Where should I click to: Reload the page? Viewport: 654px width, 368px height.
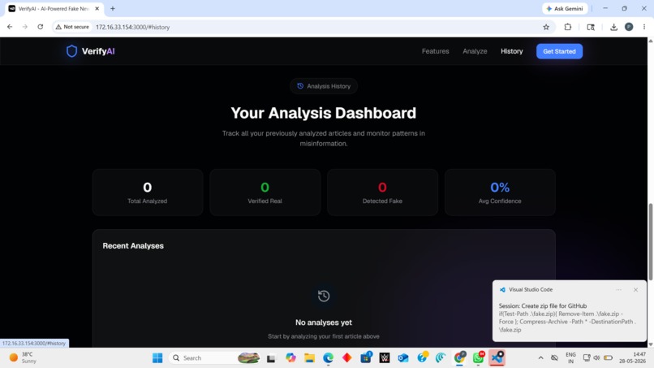40,27
